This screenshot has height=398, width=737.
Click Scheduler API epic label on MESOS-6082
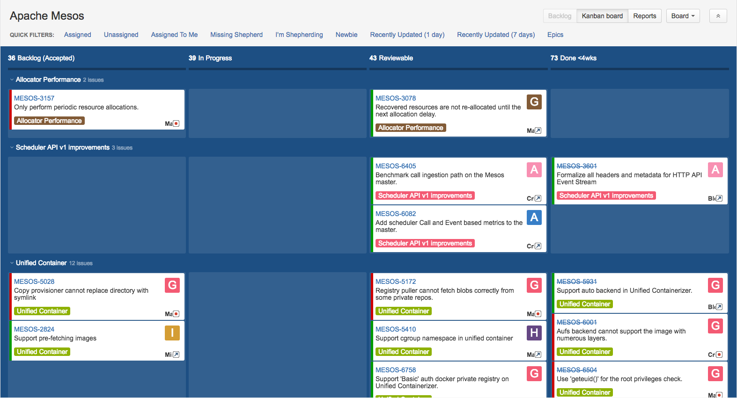(x=425, y=243)
